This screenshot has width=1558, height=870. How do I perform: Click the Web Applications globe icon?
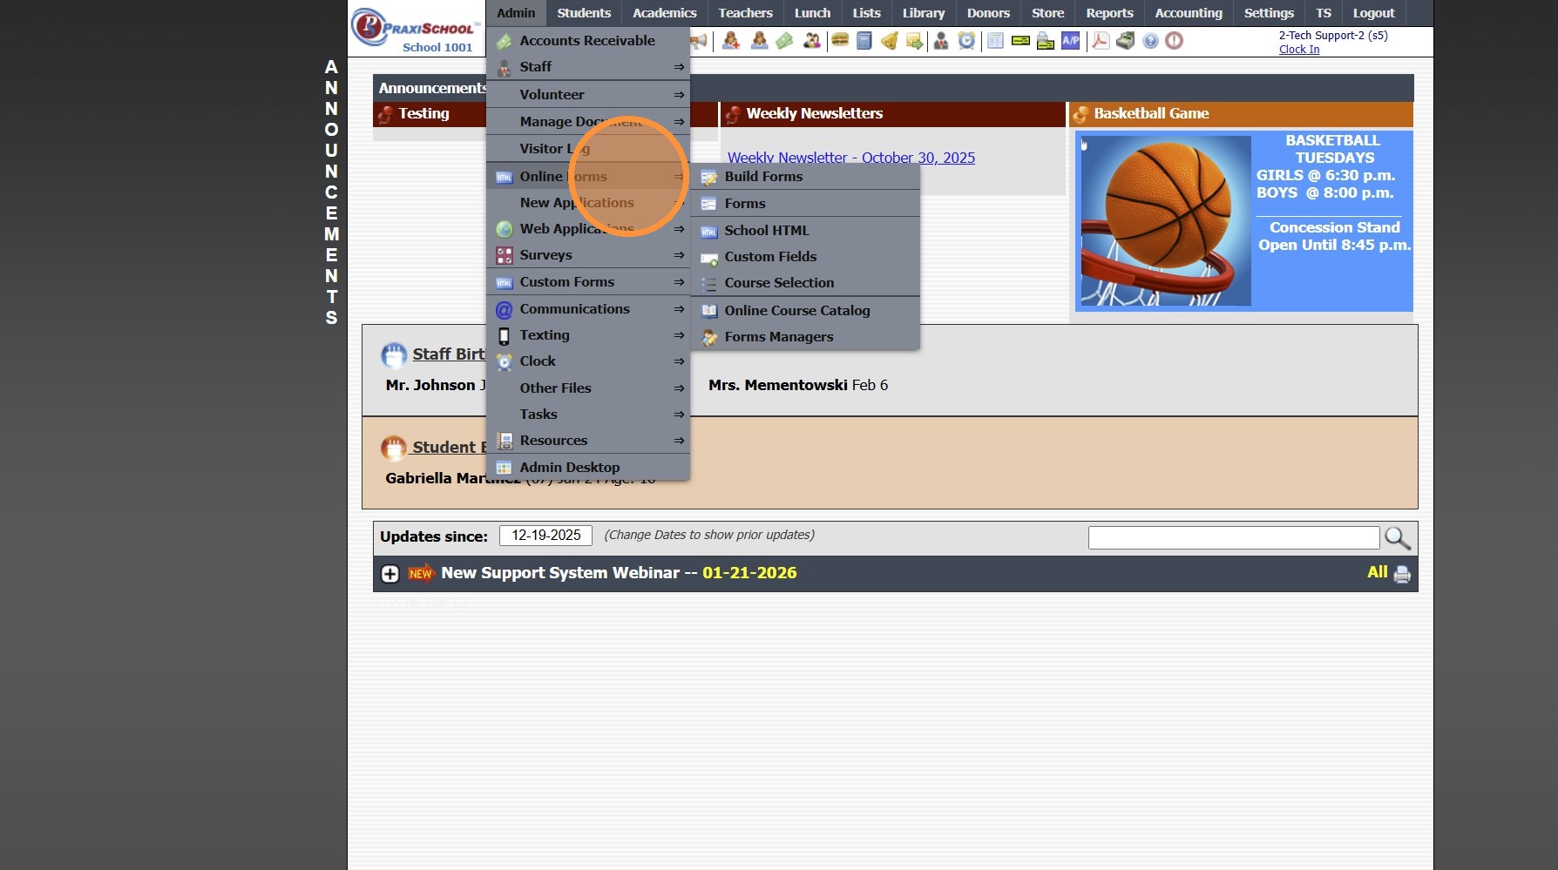(504, 229)
